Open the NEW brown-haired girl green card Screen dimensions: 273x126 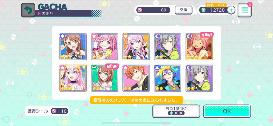(x=105, y=78)
